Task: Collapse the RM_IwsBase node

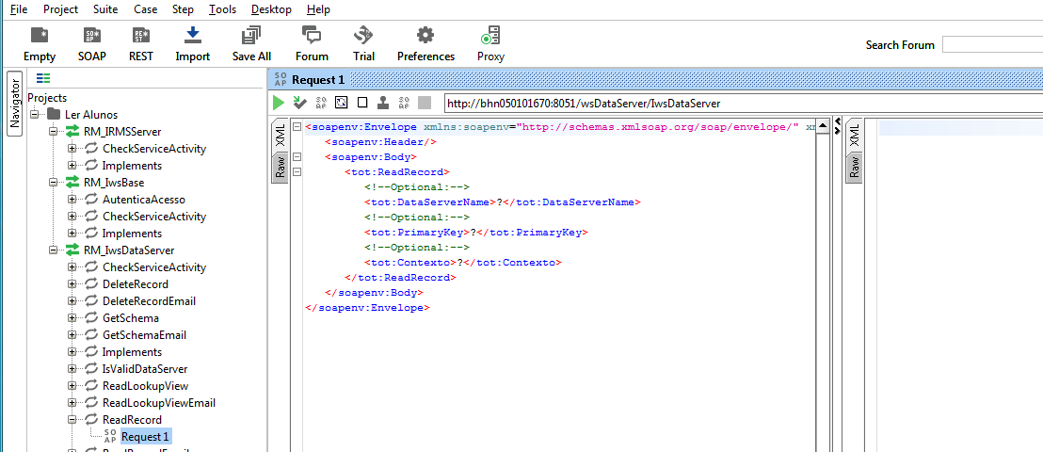Action: pyautogui.click(x=54, y=183)
